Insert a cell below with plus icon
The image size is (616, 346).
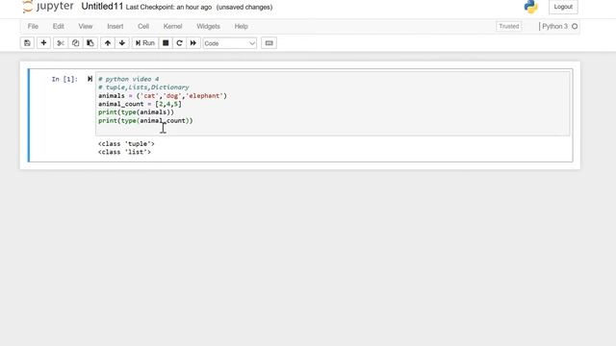click(x=43, y=43)
